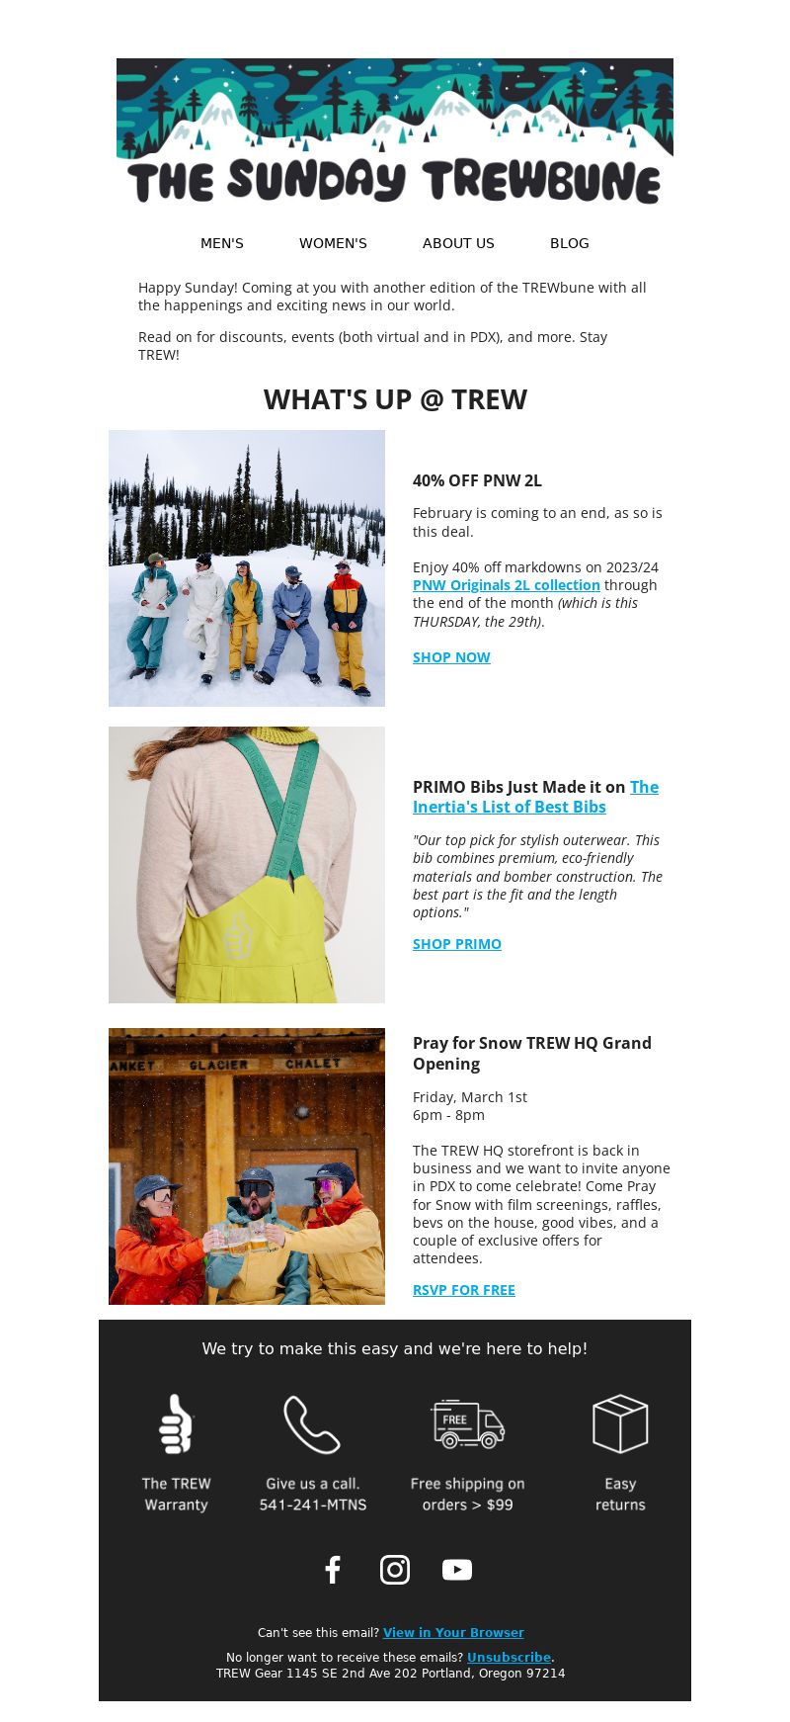Follow the PNW Originals 2L collection link
790x1722 pixels.
click(x=507, y=585)
